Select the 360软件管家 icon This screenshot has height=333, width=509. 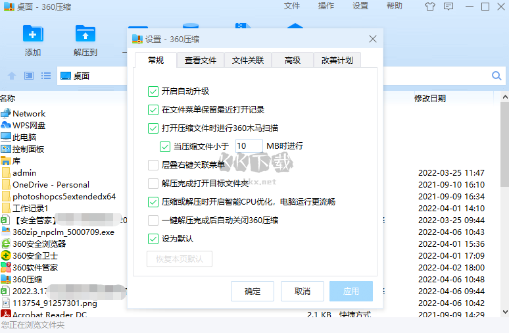6,267
